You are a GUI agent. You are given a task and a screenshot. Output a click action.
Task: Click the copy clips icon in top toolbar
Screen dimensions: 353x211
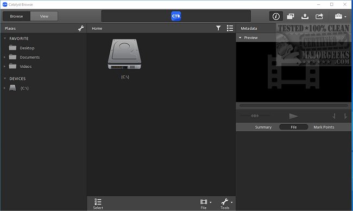click(291, 16)
